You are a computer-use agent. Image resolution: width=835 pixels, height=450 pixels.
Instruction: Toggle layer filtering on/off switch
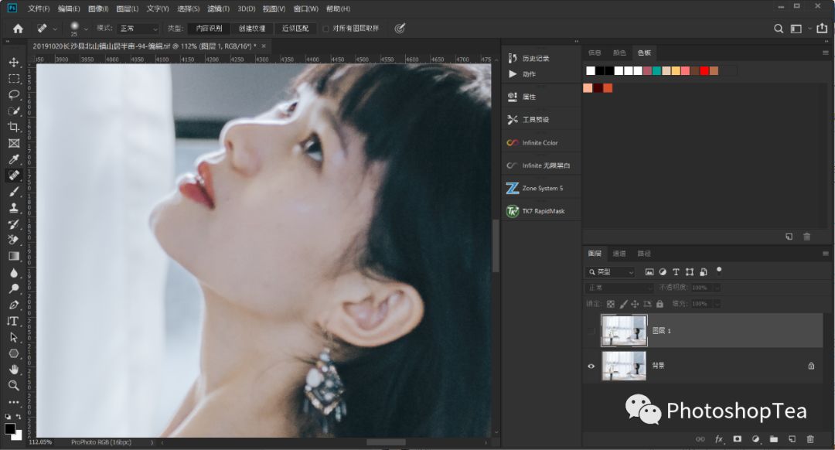click(719, 270)
